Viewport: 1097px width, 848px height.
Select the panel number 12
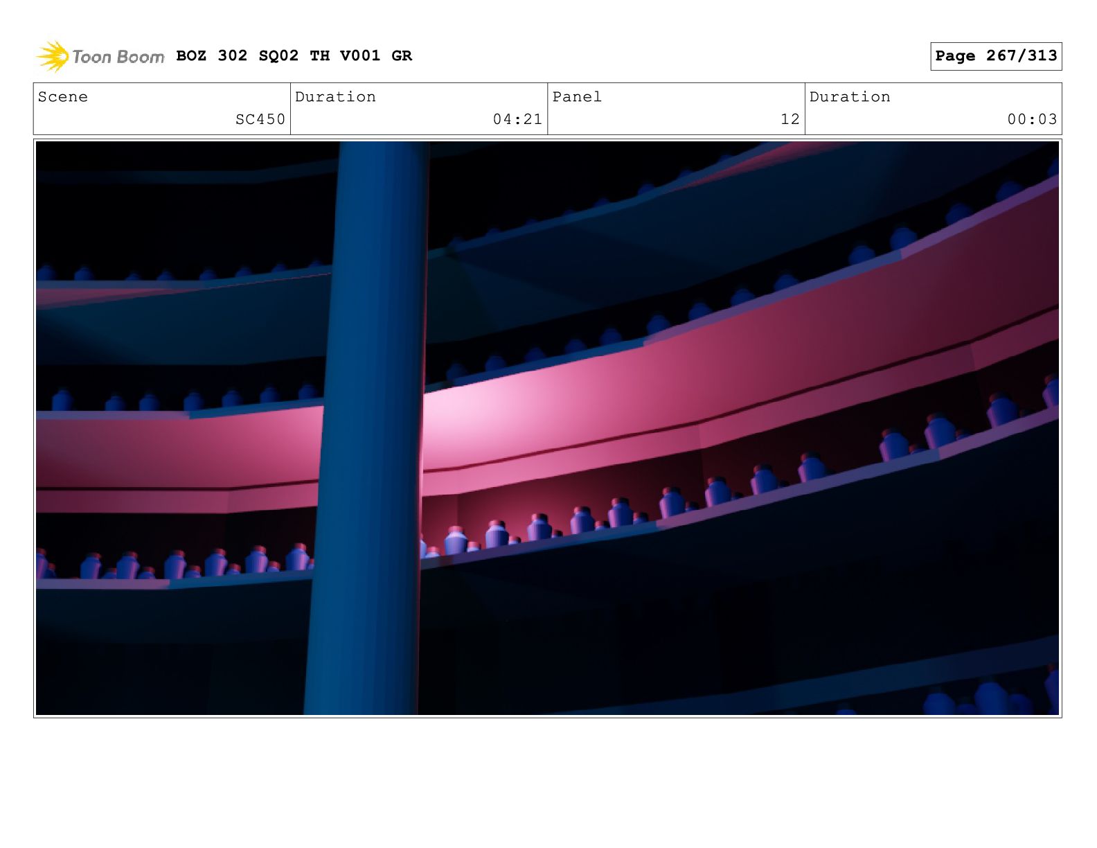790,119
